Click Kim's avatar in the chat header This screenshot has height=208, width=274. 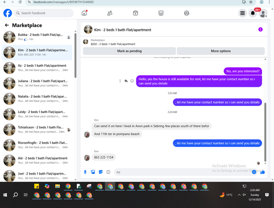click(x=88, y=30)
